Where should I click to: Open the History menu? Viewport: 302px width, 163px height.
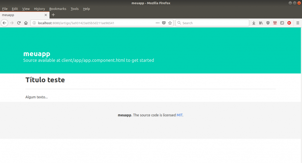39,9
